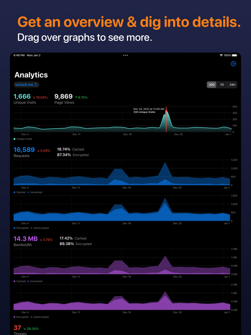The height and width of the screenshot is (335, 251).
Task: Click the 39.34% threats change indicator
Action: pos(31,329)
